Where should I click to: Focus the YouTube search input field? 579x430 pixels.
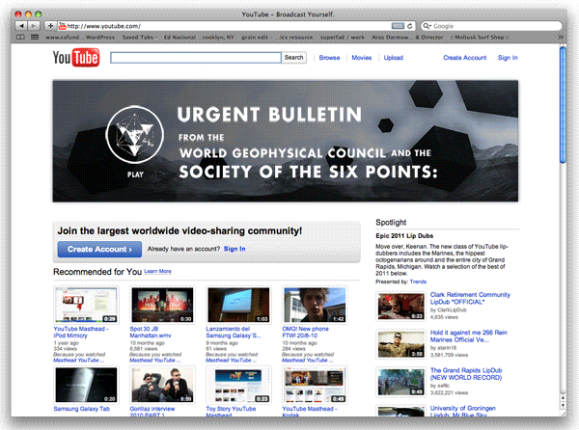click(x=196, y=58)
